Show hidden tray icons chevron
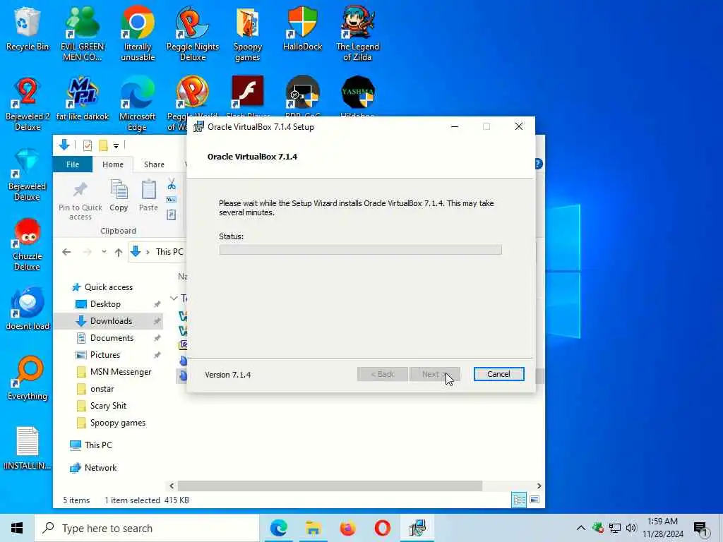723x542 pixels. pyautogui.click(x=581, y=528)
